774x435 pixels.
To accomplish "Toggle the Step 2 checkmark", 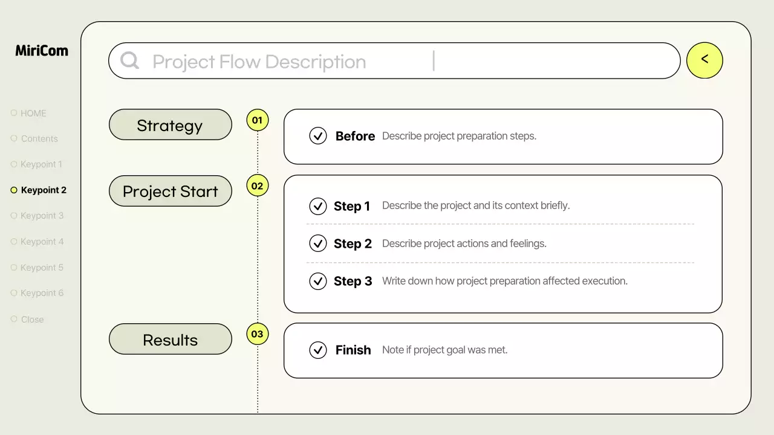I will point(318,243).
